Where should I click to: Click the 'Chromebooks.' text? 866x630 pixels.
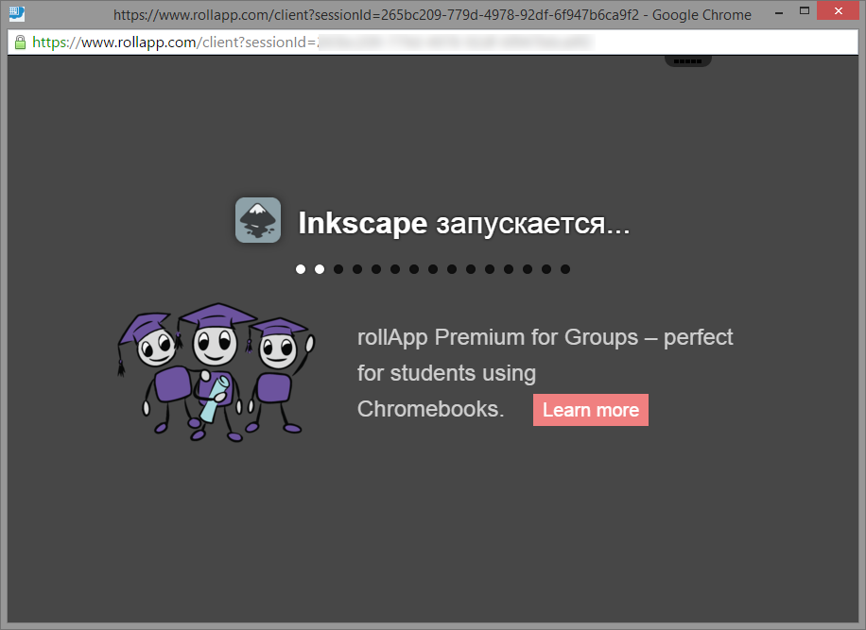[431, 409]
